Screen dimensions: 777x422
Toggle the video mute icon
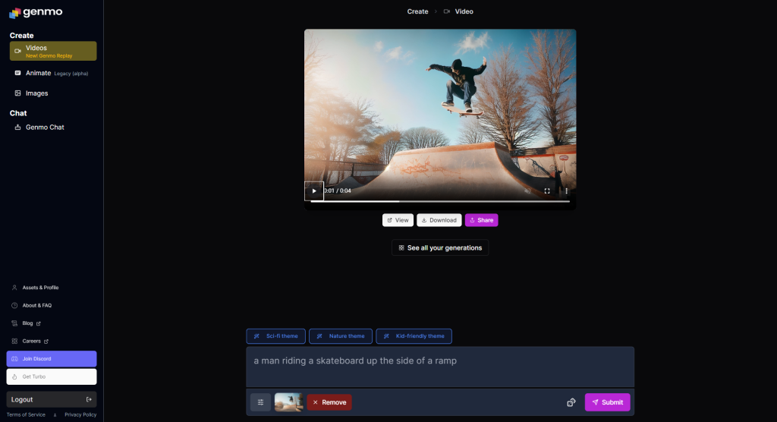click(x=528, y=191)
